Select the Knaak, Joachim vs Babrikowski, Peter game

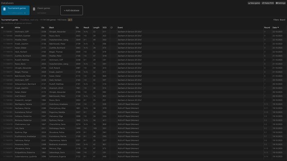pyautogui.click(x=143, y=44)
